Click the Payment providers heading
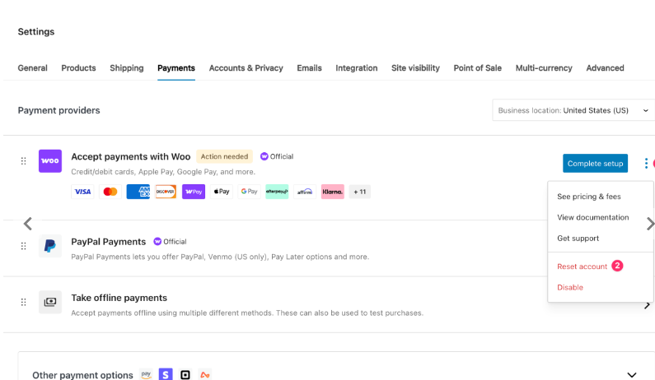Image resolution: width=655 pixels, height=380 pixels. [58, 110]
